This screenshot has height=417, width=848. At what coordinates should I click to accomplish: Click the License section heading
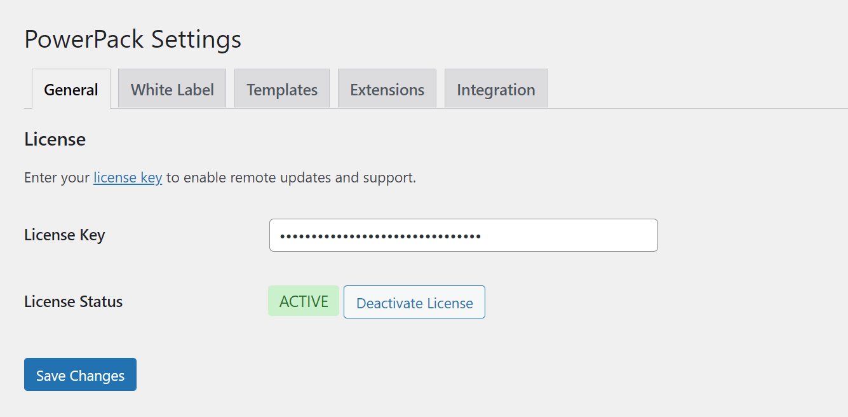(x=55, y=139)
